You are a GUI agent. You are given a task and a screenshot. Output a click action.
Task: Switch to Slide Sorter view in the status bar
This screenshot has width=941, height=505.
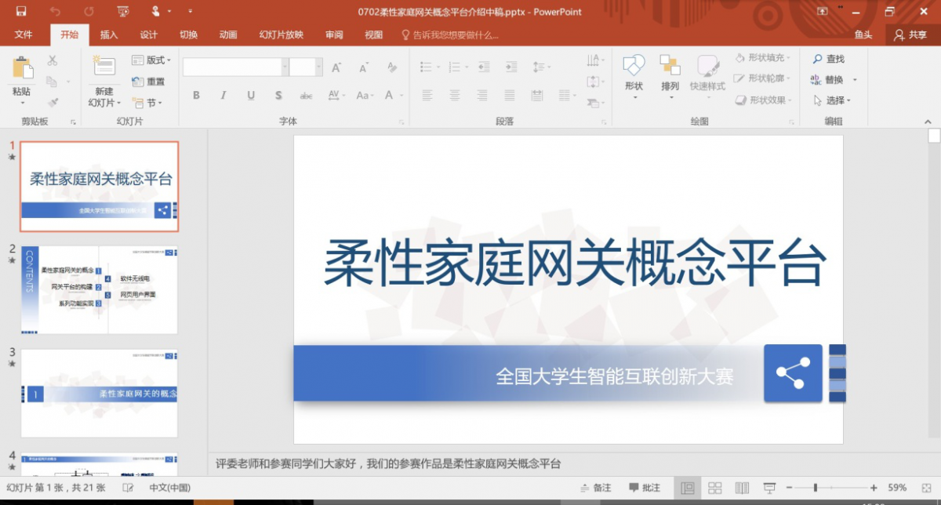(714, 488)
